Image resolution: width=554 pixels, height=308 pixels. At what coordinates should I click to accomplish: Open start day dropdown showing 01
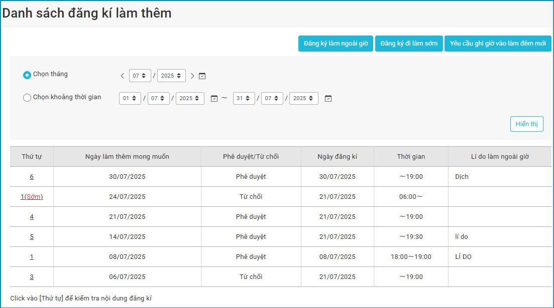(x=130, y=99)
